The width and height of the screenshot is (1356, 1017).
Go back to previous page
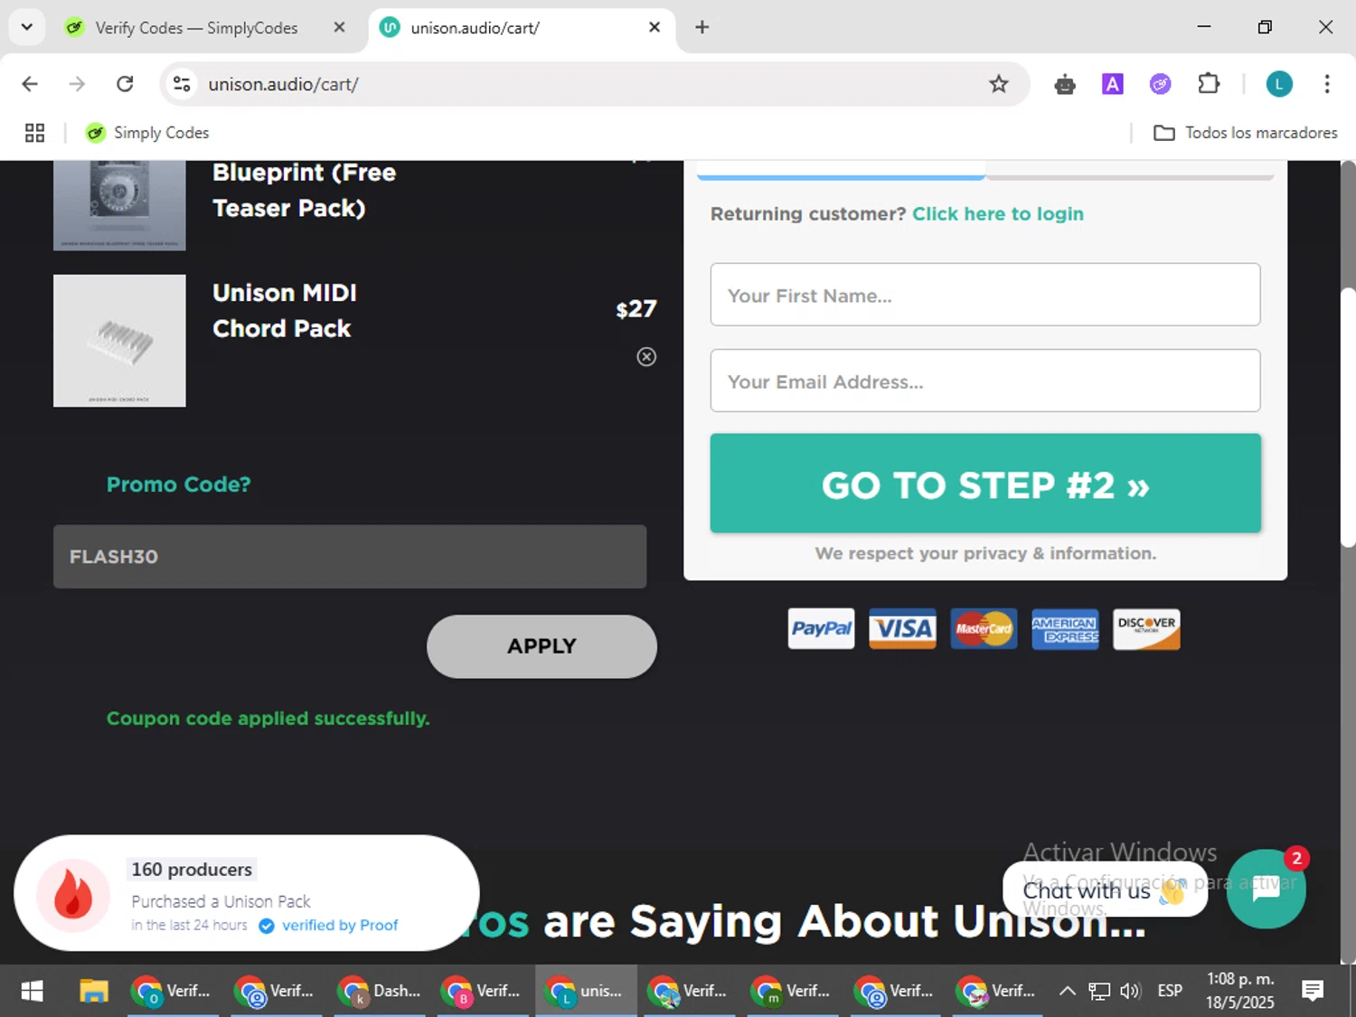point(30,84)
